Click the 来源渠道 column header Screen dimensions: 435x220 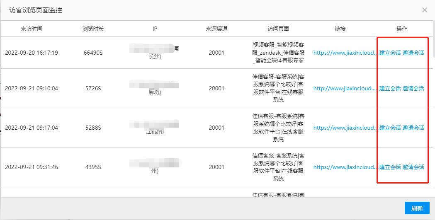(216, 29)
